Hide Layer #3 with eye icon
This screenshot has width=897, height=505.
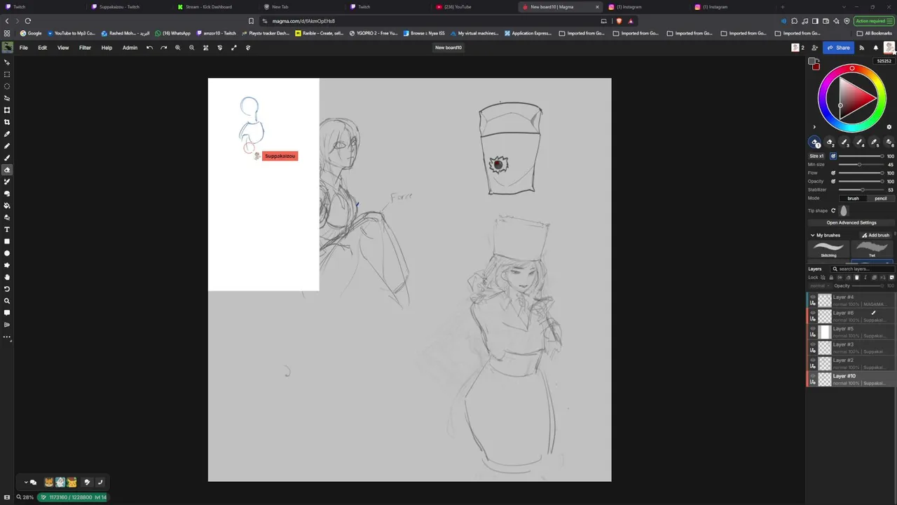[813, 344]
